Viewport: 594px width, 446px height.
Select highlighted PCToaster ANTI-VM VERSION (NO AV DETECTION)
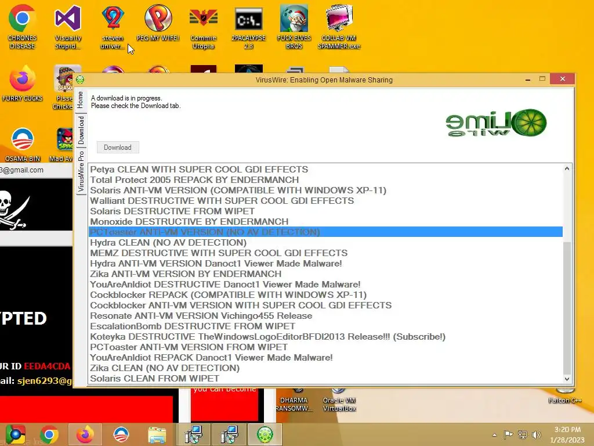tap(325, 232)
